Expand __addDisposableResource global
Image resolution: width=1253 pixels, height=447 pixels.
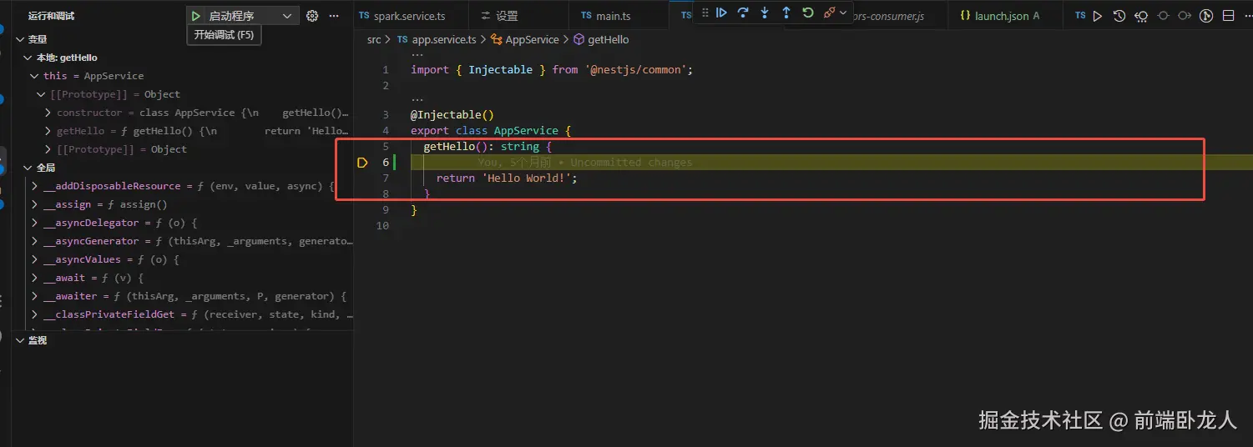click(34, 186)
